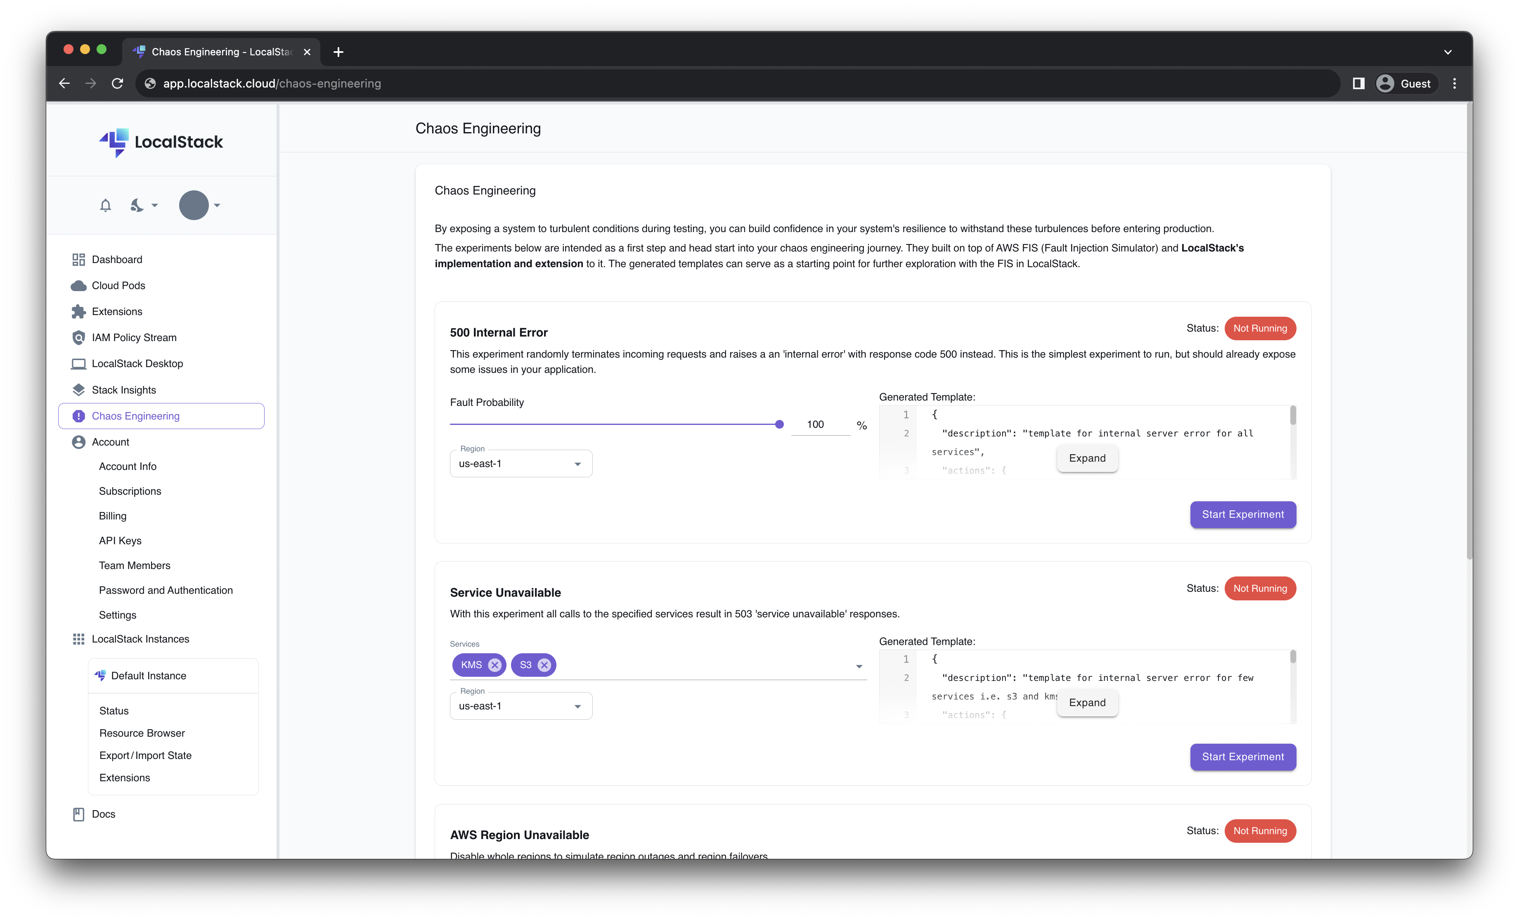Click the IAM Policy Stream shield icon
Image resolution: width=1519 pixels, height=920 pixels.
tap(78, 337)
